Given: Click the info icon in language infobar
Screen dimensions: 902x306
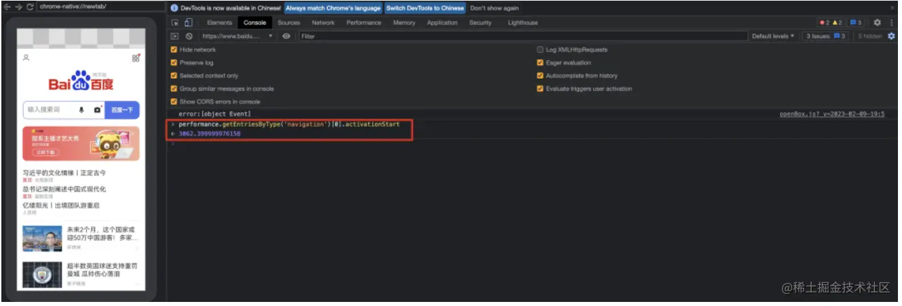Looking at the screenshot, I should click(174, 8).
